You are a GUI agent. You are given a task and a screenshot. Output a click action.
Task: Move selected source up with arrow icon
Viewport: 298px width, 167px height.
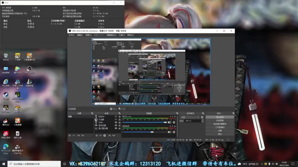[110, 135]
